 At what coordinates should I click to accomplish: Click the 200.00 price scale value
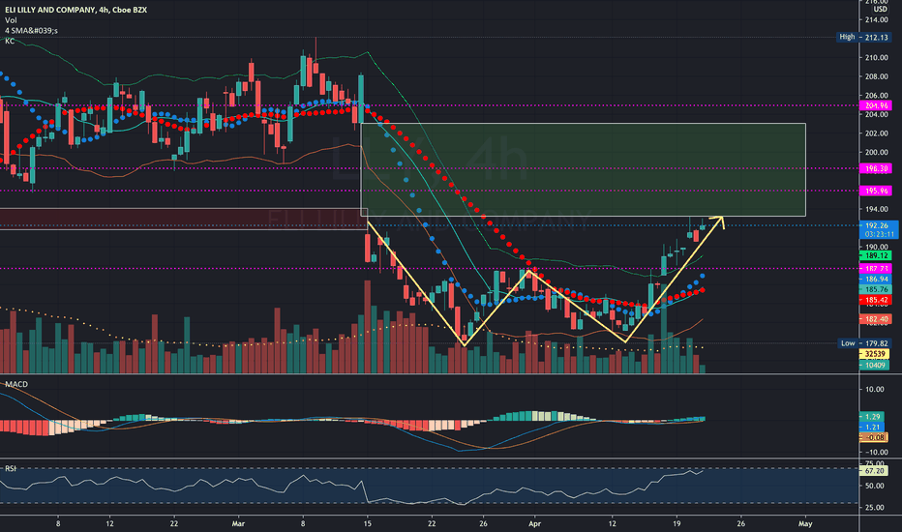click(876, 153)
